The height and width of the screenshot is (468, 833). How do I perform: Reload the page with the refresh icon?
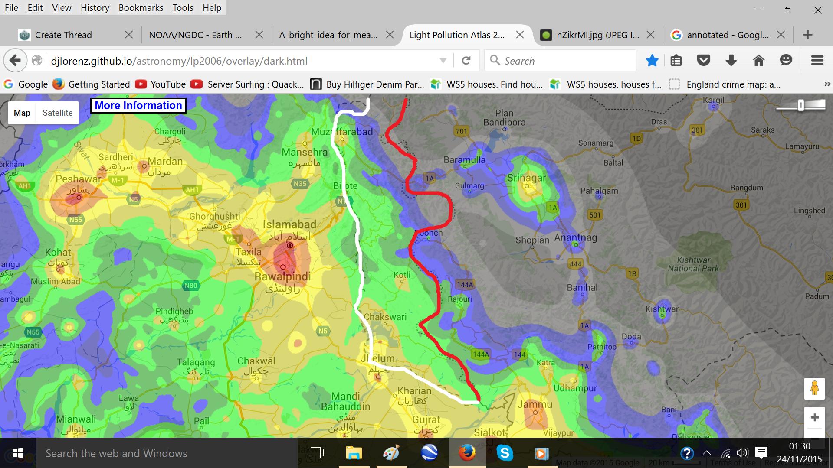pyautogui.click(x=466, y=61)
